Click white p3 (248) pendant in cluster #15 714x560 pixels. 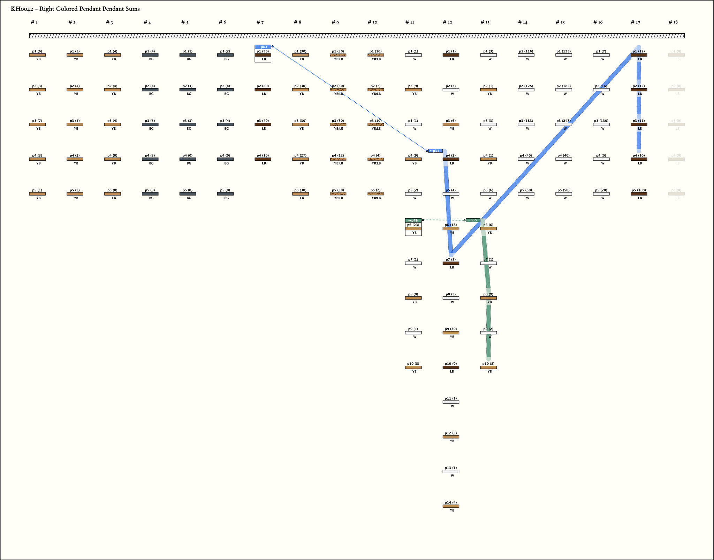pyautogui.click(x=563, y=124)
